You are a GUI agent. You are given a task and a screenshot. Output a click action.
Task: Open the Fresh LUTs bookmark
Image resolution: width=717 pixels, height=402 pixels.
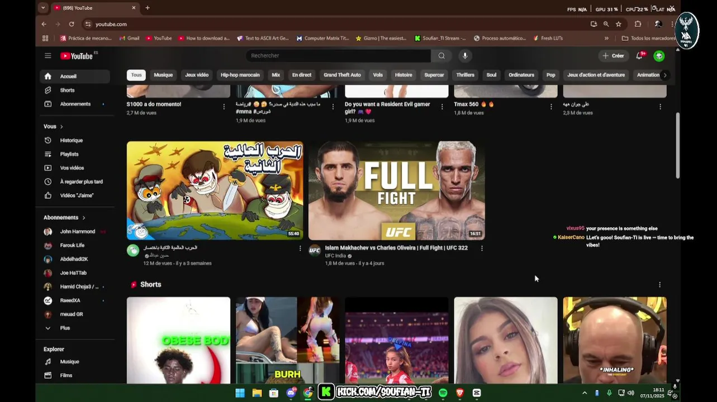[x=548, y=39]
